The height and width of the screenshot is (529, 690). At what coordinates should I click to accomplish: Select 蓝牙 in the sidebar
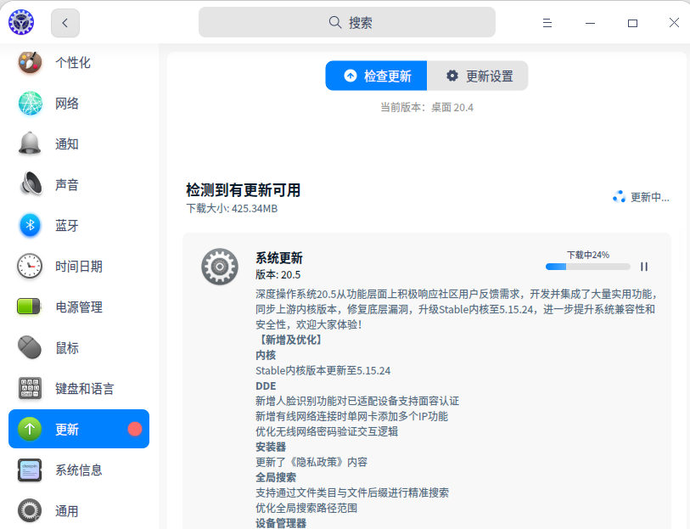(79, 225)
